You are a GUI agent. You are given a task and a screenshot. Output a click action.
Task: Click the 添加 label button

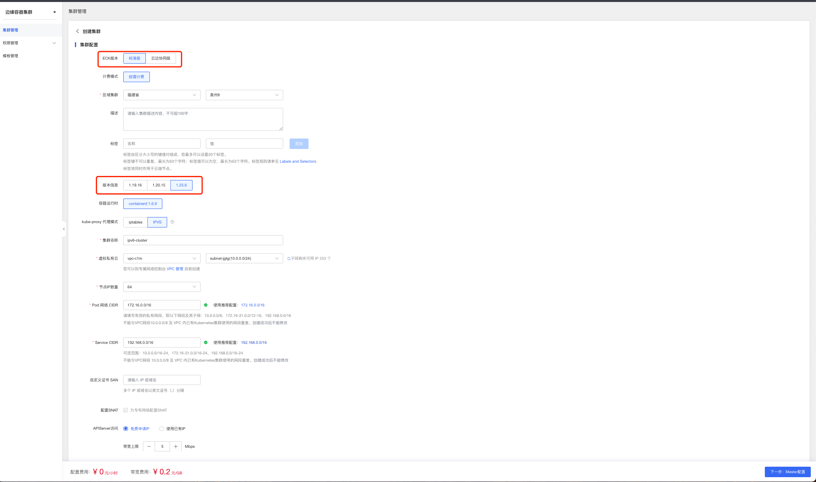(x=299, y=144)
